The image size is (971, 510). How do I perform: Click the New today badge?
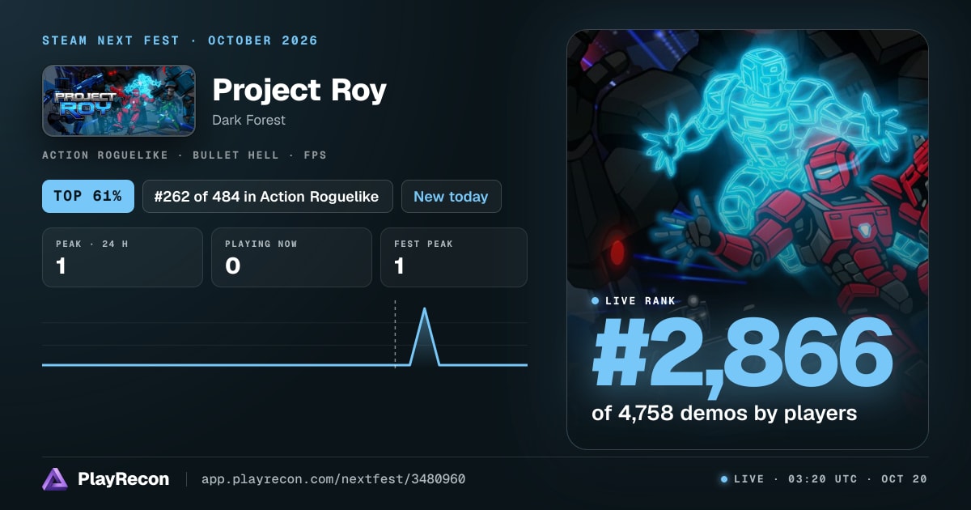[451, 196]
